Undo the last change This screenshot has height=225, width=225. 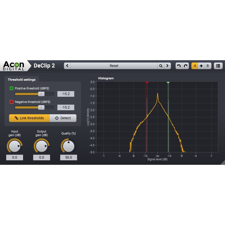pos(179,66)
